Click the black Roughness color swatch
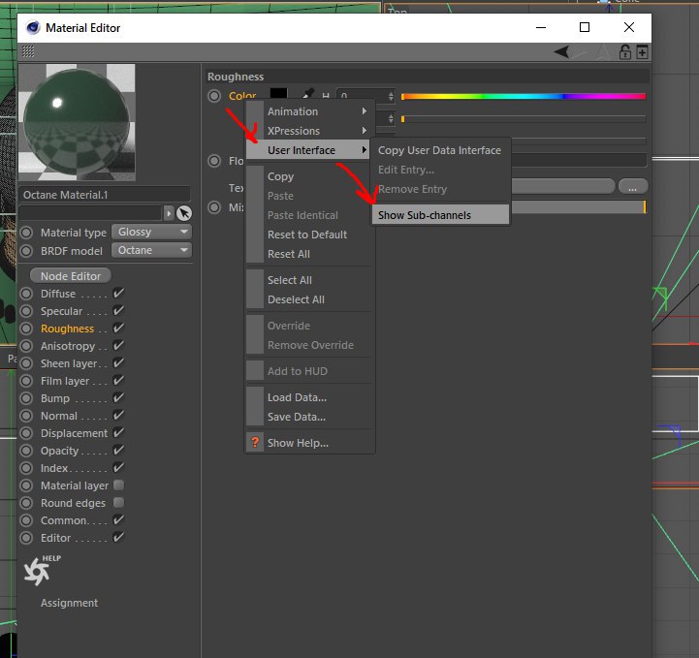 pos(279,94)
